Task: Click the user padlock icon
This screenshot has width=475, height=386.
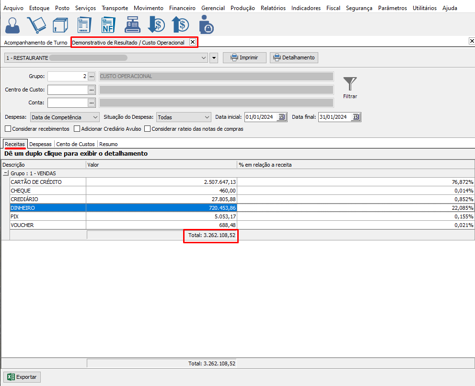Action: click(206, 25)
